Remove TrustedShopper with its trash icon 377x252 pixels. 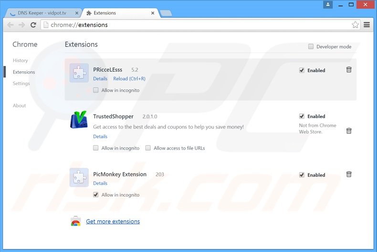349,131
